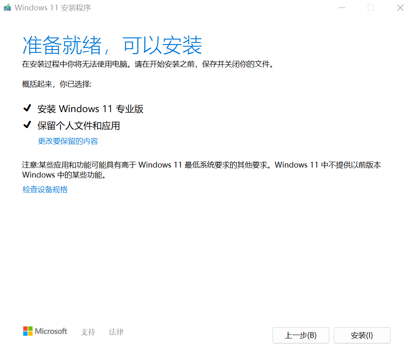Click checkmark beside 安装 Windows 11 专业版
This screenshot has height=358, width=413.
(28, 108)
